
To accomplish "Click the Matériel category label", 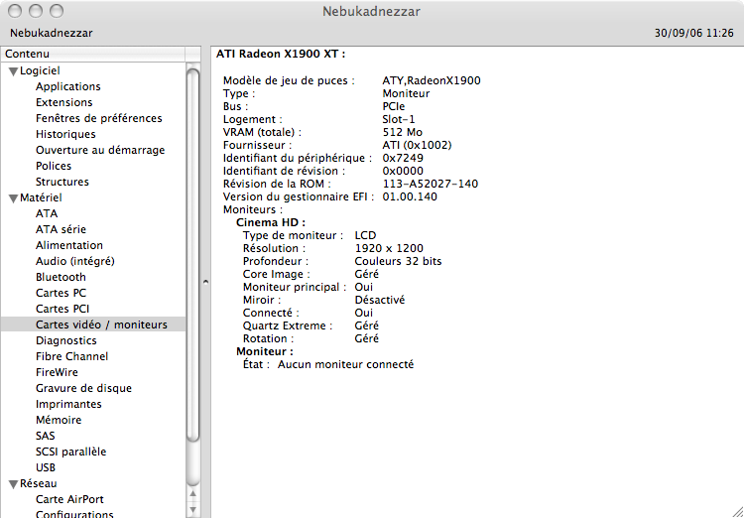I will (41, 197).
